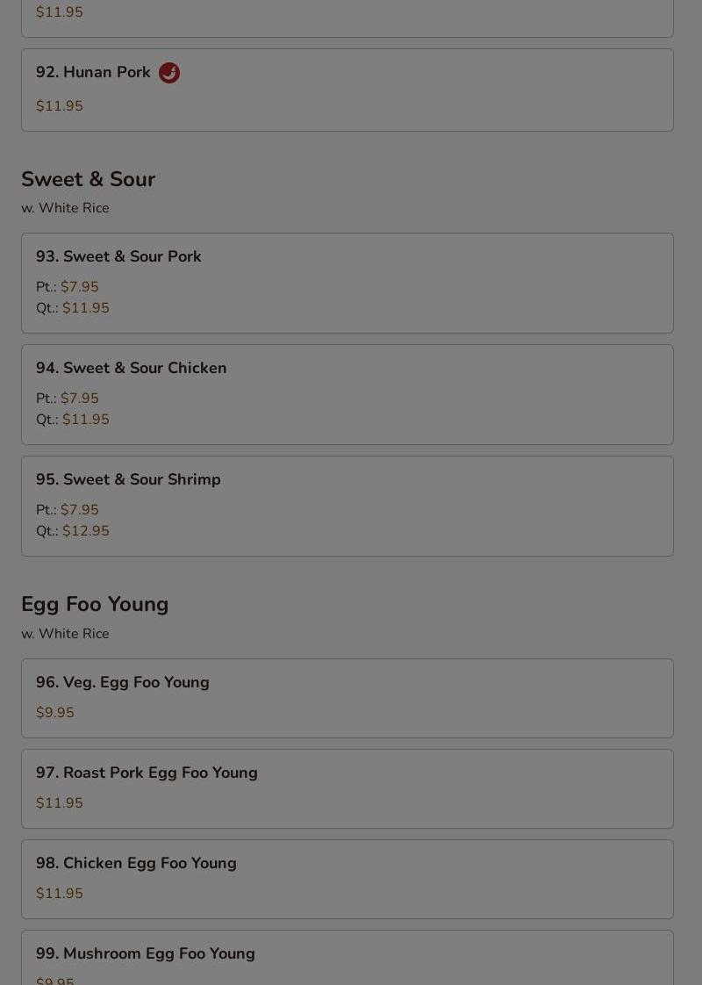Choose 94. Sweet & Sour Chicken
This screenshot has width=702, height=985.
(x=347, y=394)
